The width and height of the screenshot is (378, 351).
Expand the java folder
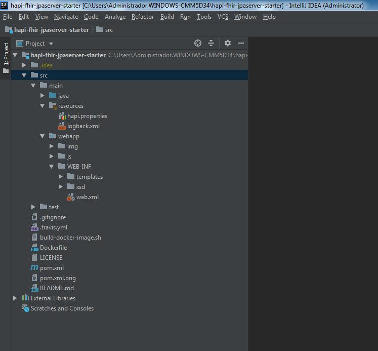click(x=43, y=96)
